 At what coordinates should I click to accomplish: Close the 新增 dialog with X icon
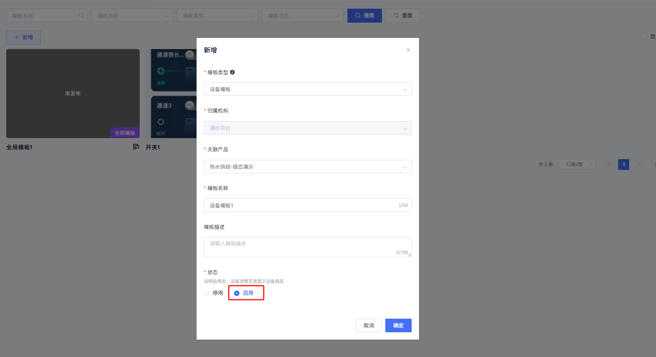(x=408, y=50)
